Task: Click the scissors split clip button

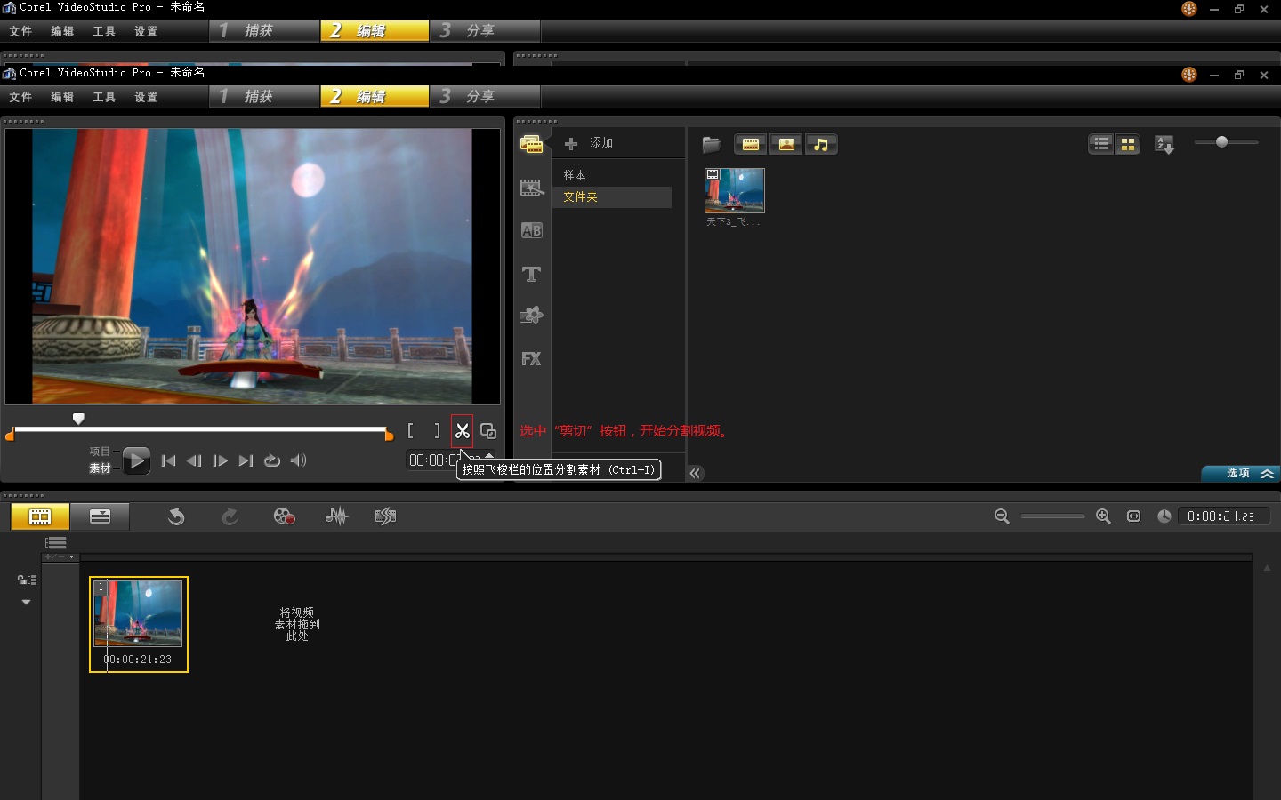Action: (x=462, y=431)
